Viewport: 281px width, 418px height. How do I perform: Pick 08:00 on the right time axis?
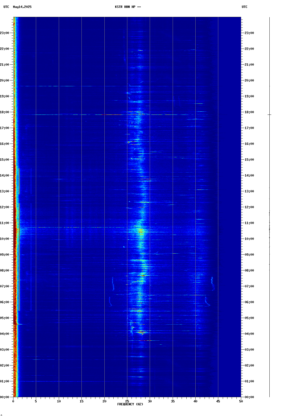[249, 270]
